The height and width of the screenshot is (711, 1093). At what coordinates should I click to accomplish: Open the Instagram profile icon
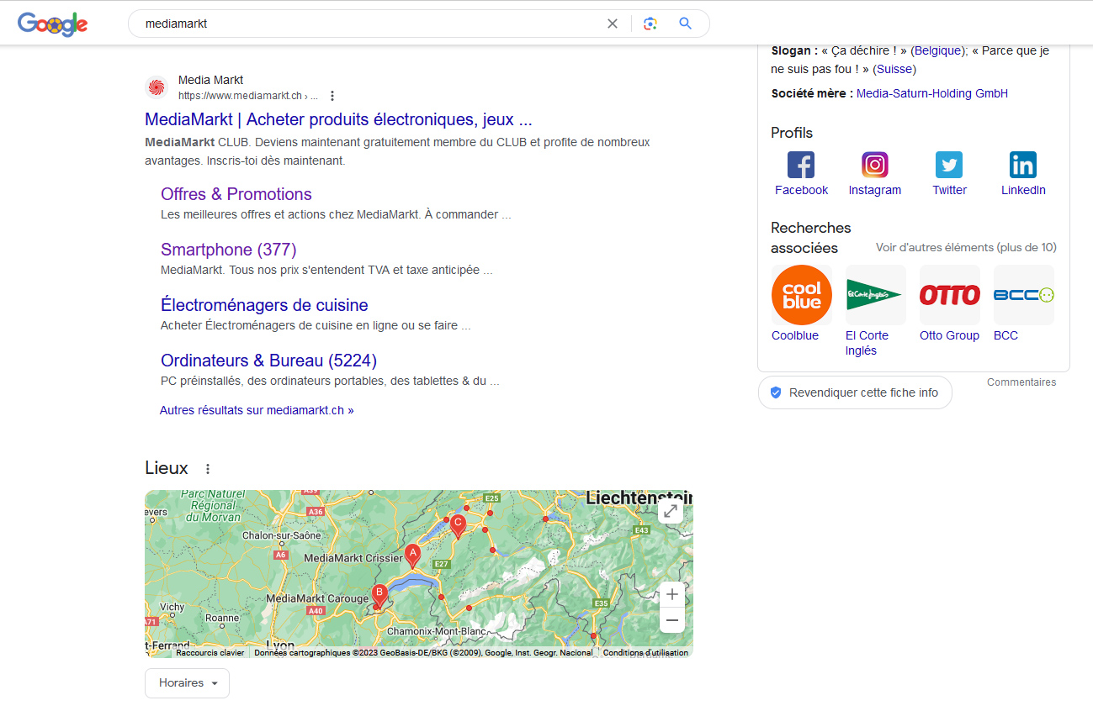pos(875,165)
